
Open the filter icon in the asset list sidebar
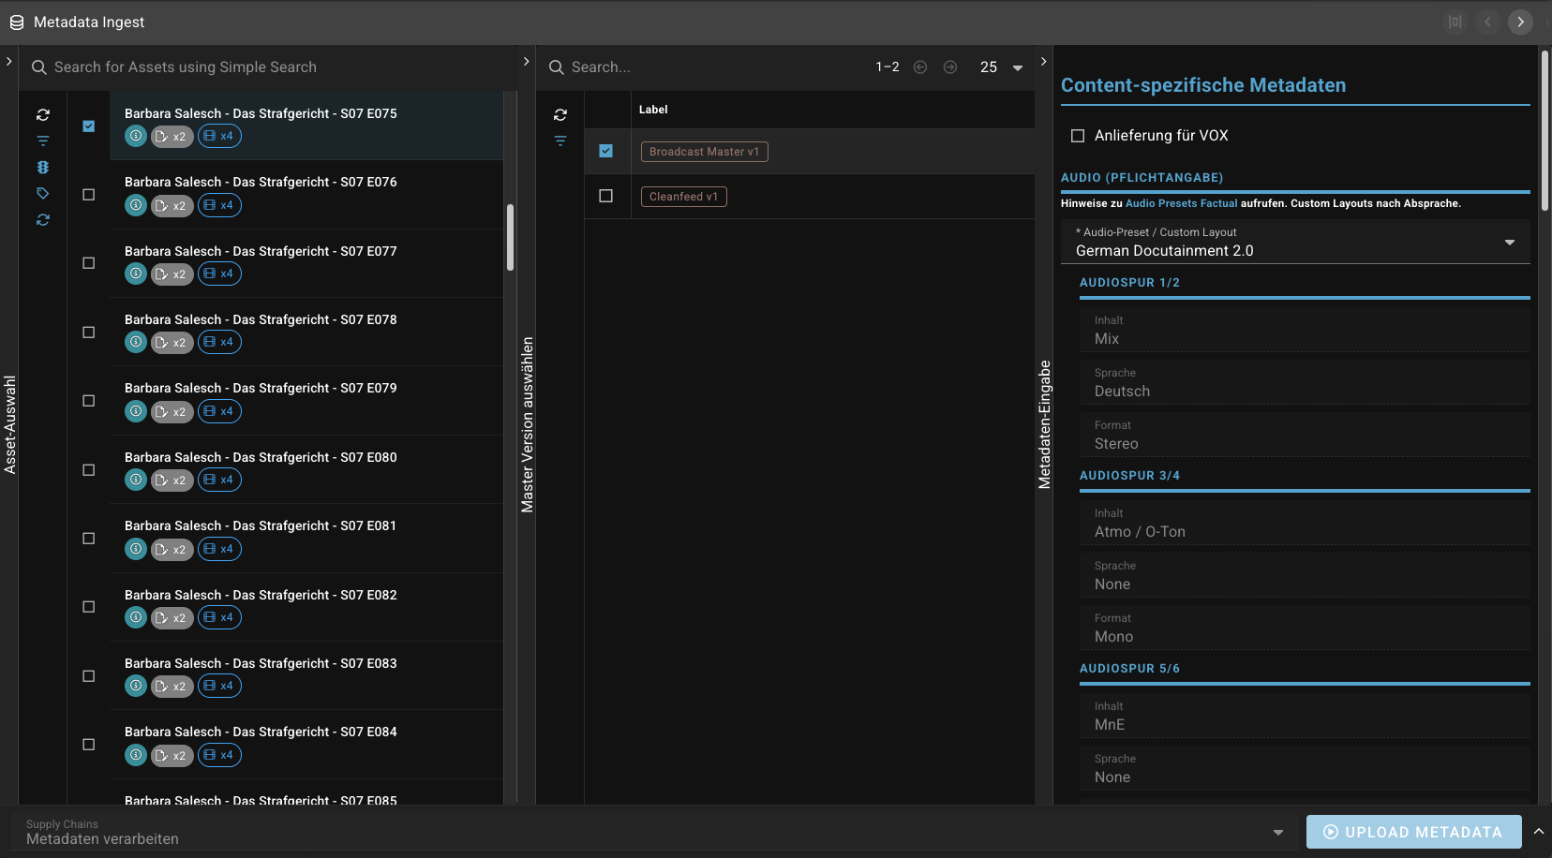pos(43,141)
